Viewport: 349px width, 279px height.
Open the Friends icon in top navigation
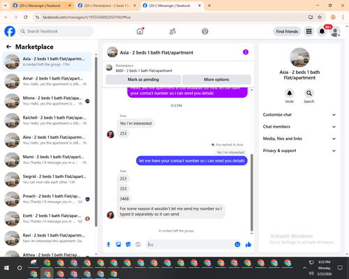[172, 31]
